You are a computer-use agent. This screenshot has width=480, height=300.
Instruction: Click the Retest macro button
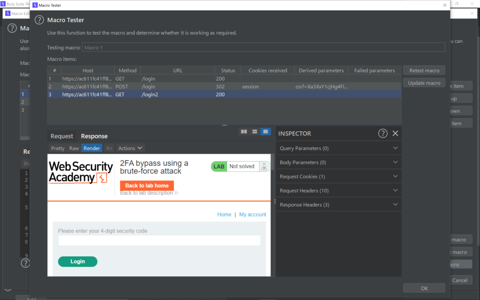coord(424,70)
